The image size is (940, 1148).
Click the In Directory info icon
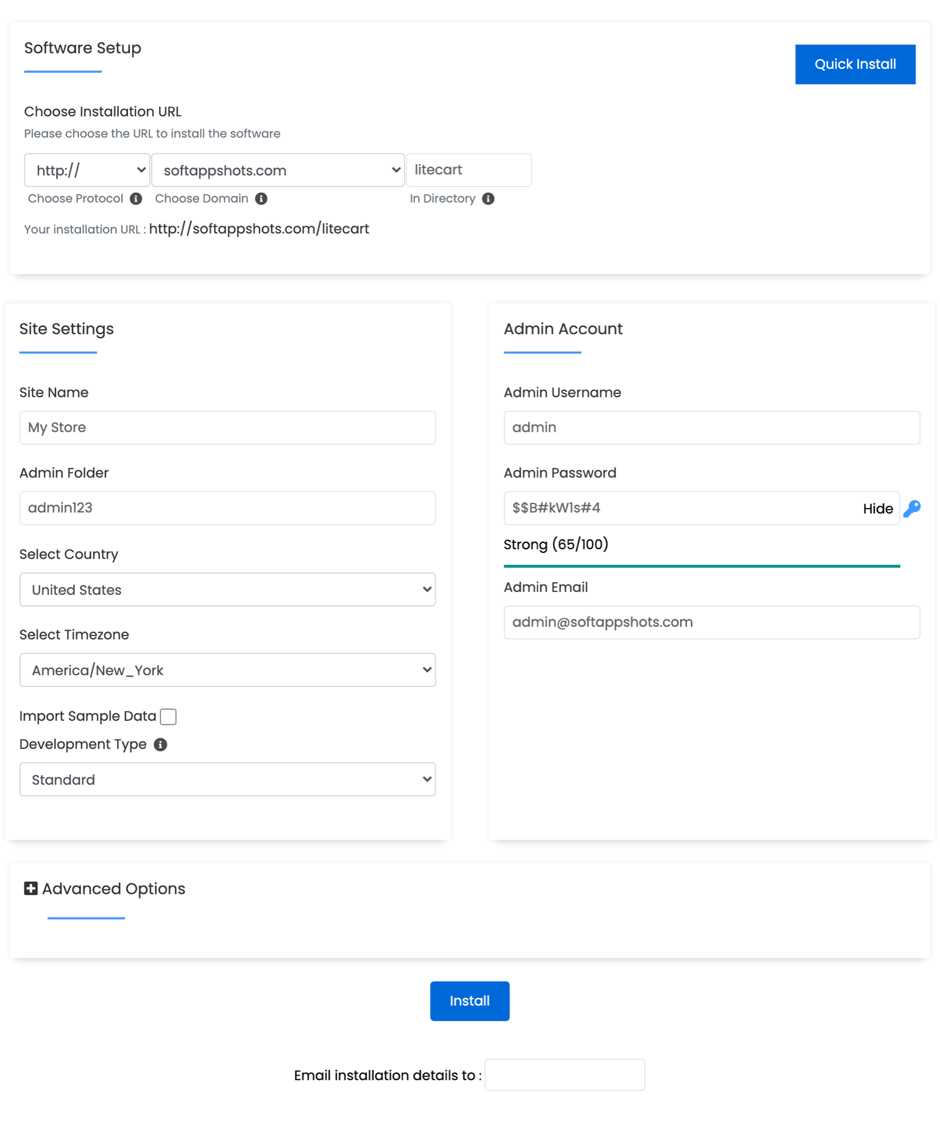coord(489,199)
